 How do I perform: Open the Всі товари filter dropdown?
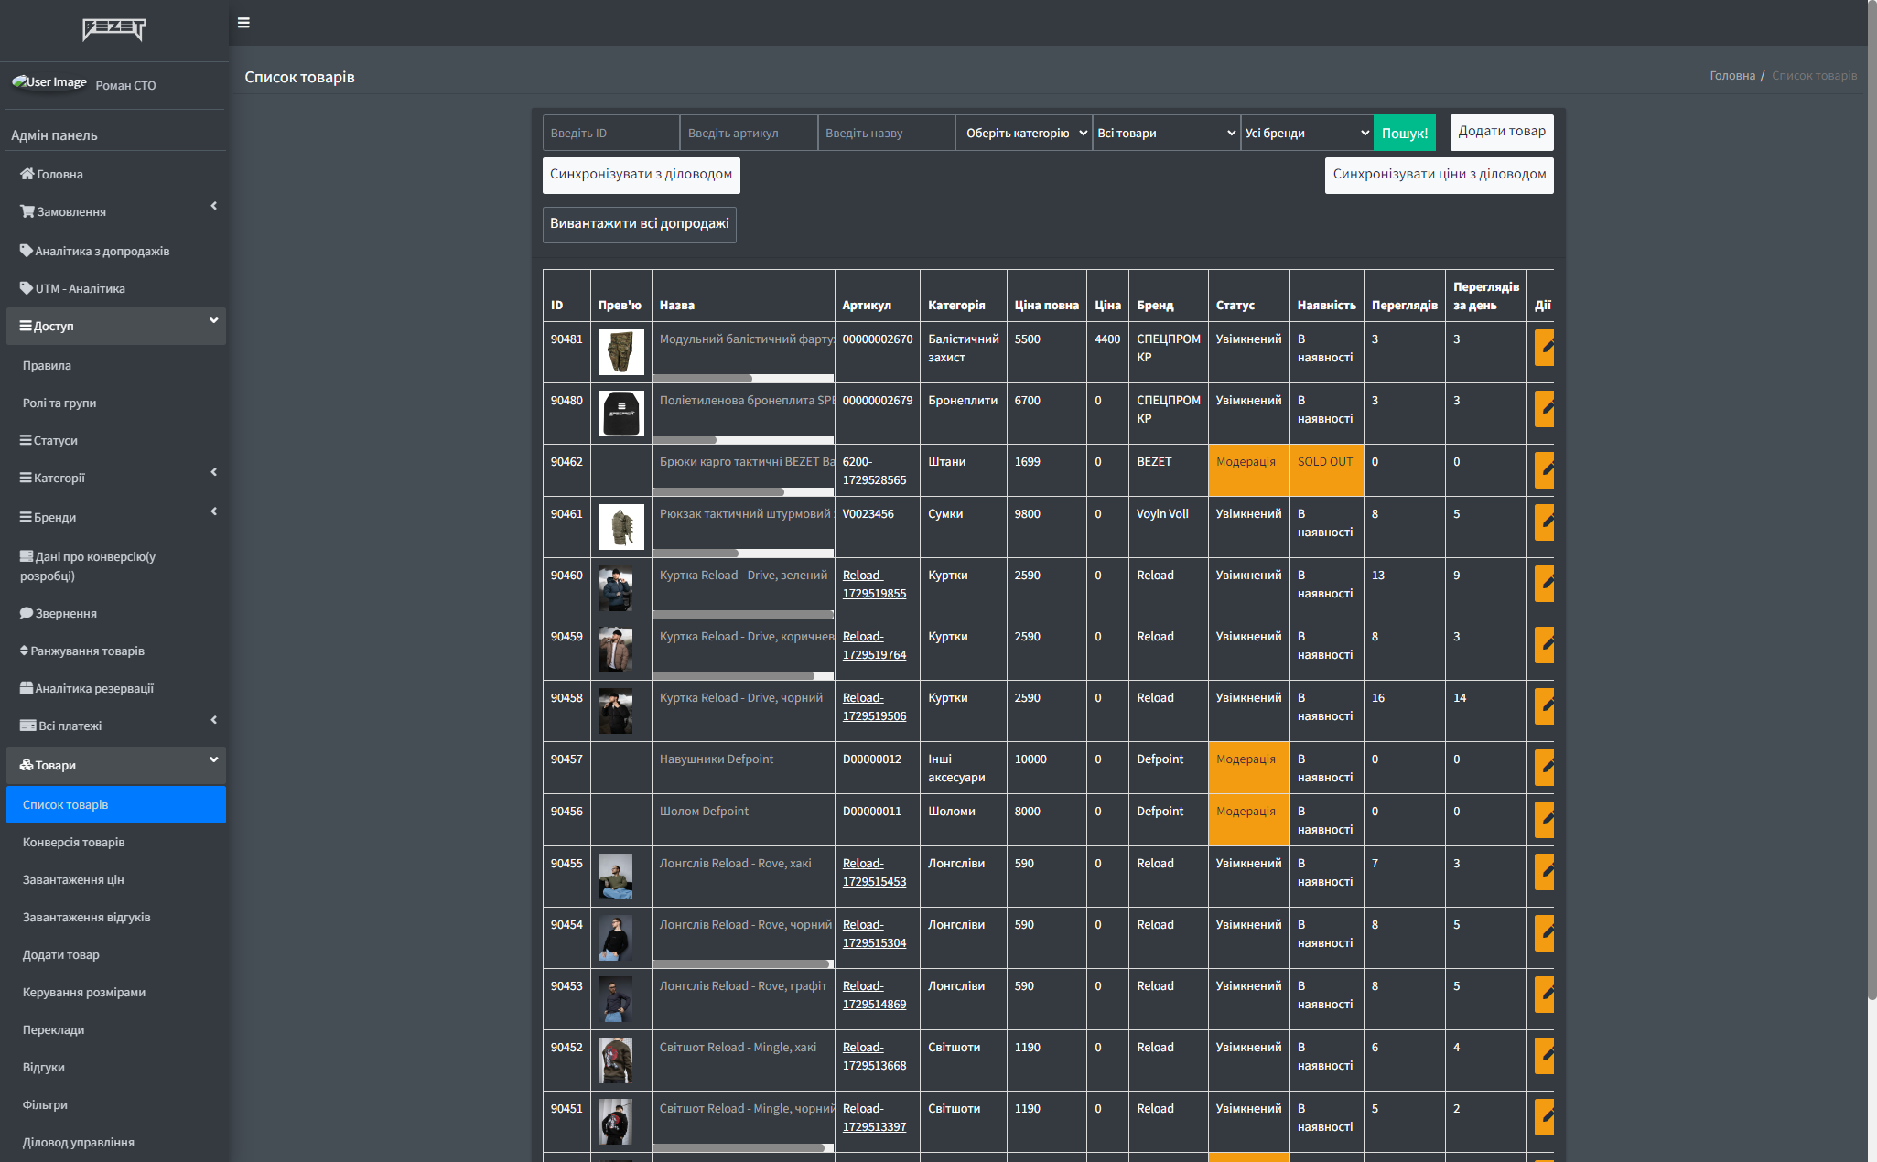pyautogui.click(x=1167, y=133)
